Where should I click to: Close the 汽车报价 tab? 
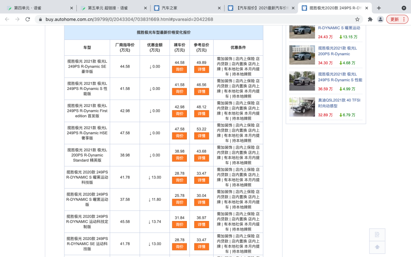293,8
